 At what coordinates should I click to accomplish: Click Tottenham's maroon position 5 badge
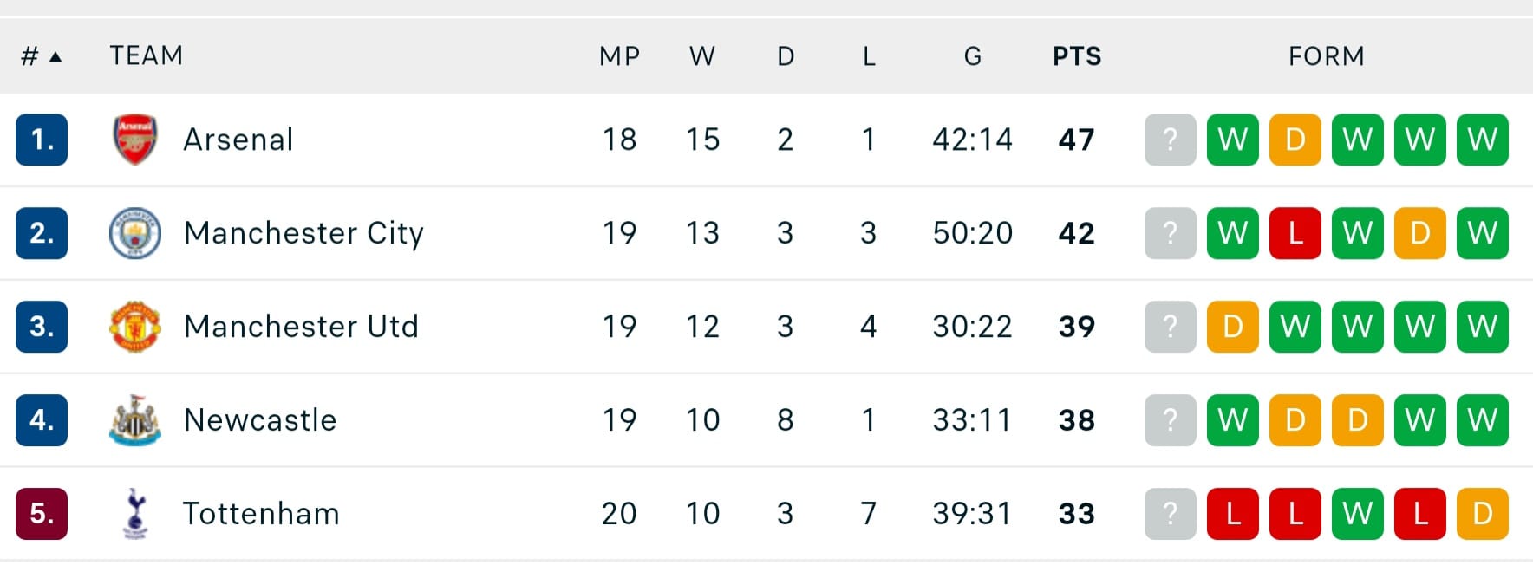pyautogui.click(x=42, y=514)
